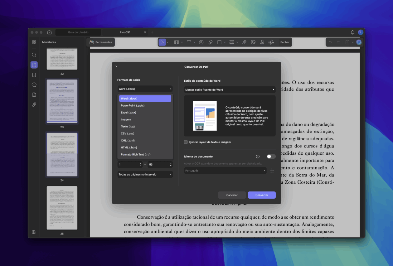393x266 pixels.
Task: Switch to livro091 tab
Action: click(125, 32)
